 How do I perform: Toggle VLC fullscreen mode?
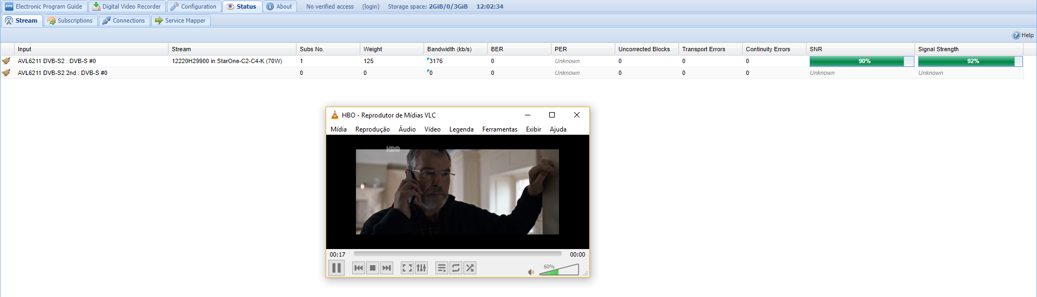point(407,268)
